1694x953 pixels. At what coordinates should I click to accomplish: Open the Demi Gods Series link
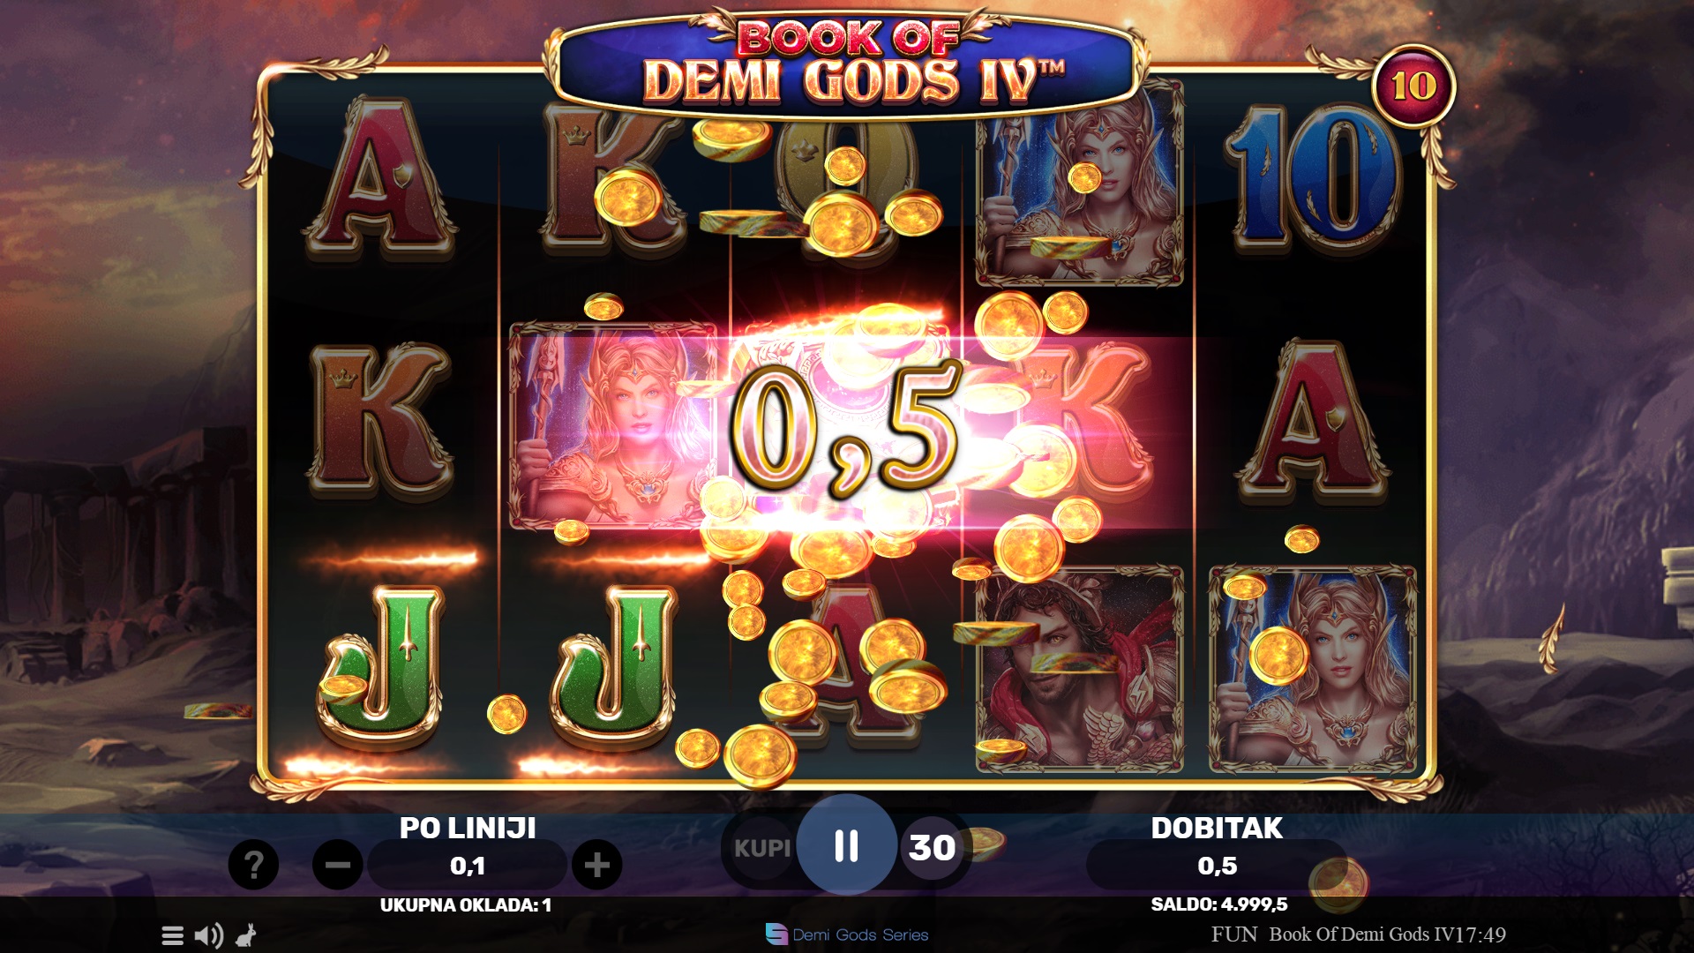tap(847, 934)
